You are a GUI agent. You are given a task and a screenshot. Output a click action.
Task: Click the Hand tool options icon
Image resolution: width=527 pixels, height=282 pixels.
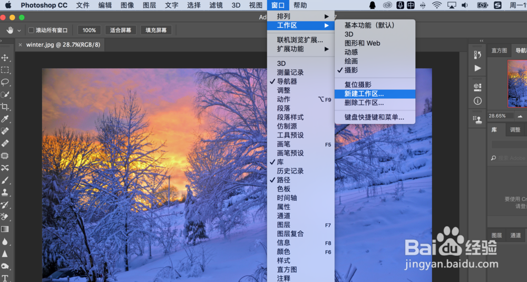click(9, 30)
